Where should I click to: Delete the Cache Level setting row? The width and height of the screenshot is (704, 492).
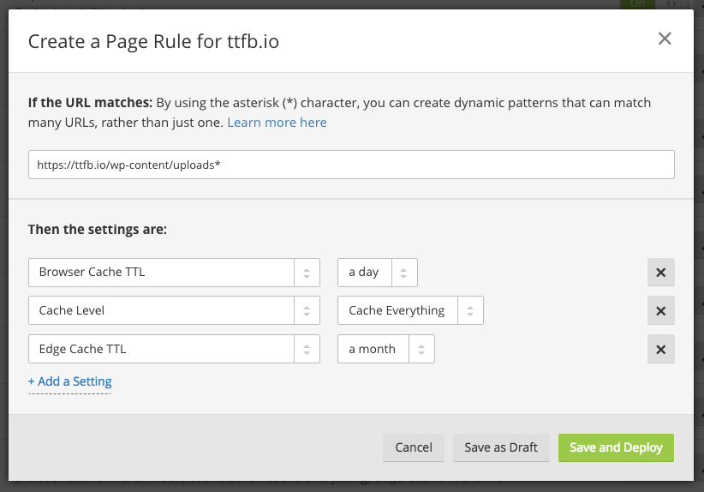660,310
